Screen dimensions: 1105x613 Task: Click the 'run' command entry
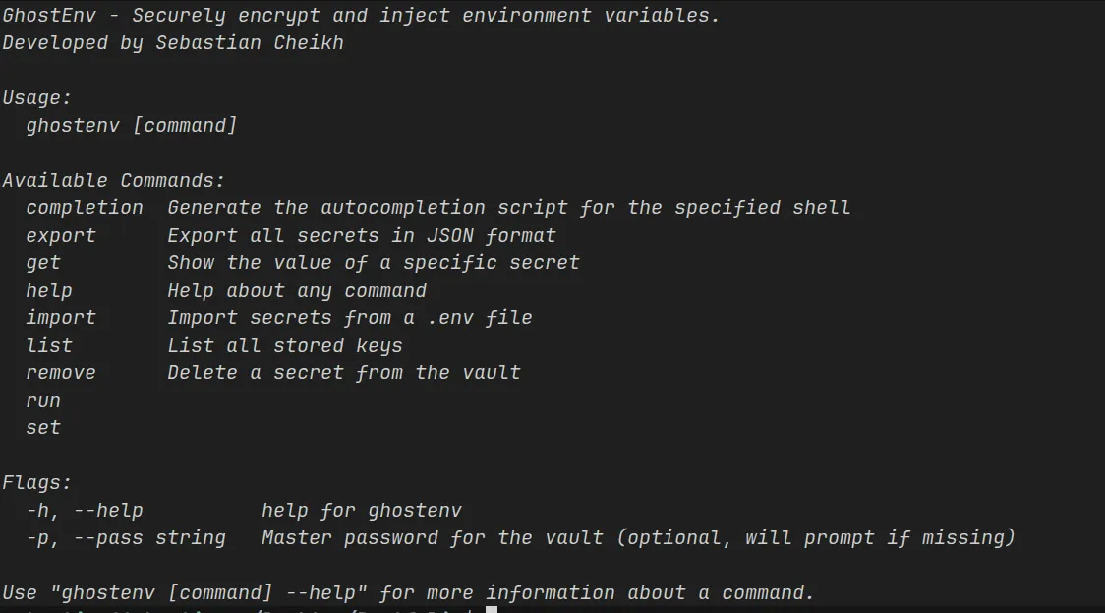(x=43, y=401)
